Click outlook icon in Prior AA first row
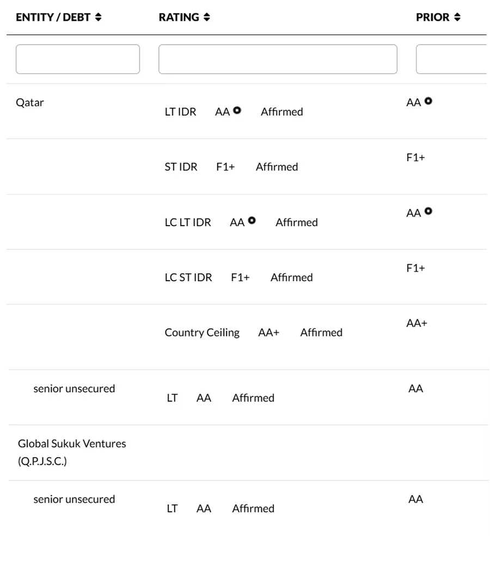The image size is (490, 566). coord(428,101)
